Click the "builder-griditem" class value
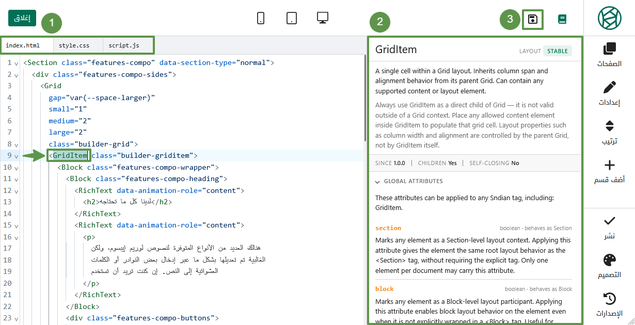 (155, 155)
